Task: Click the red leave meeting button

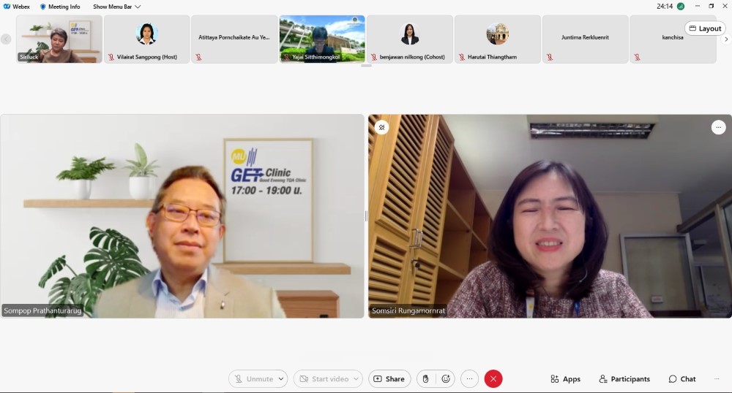Action: 493,379
